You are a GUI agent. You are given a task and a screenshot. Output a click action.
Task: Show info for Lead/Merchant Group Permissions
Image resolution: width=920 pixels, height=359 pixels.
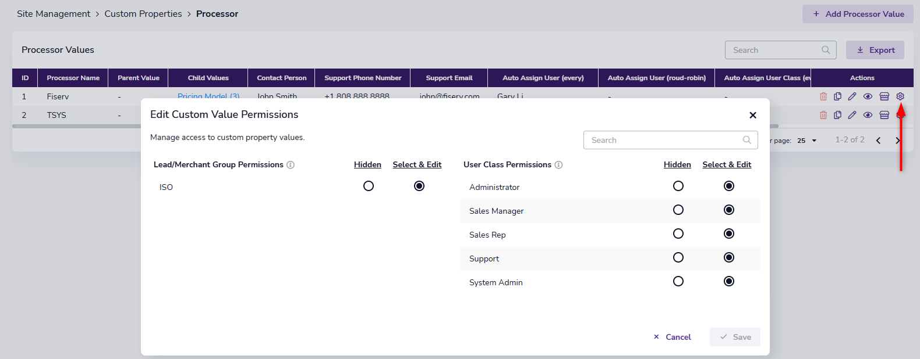(291, 165)
